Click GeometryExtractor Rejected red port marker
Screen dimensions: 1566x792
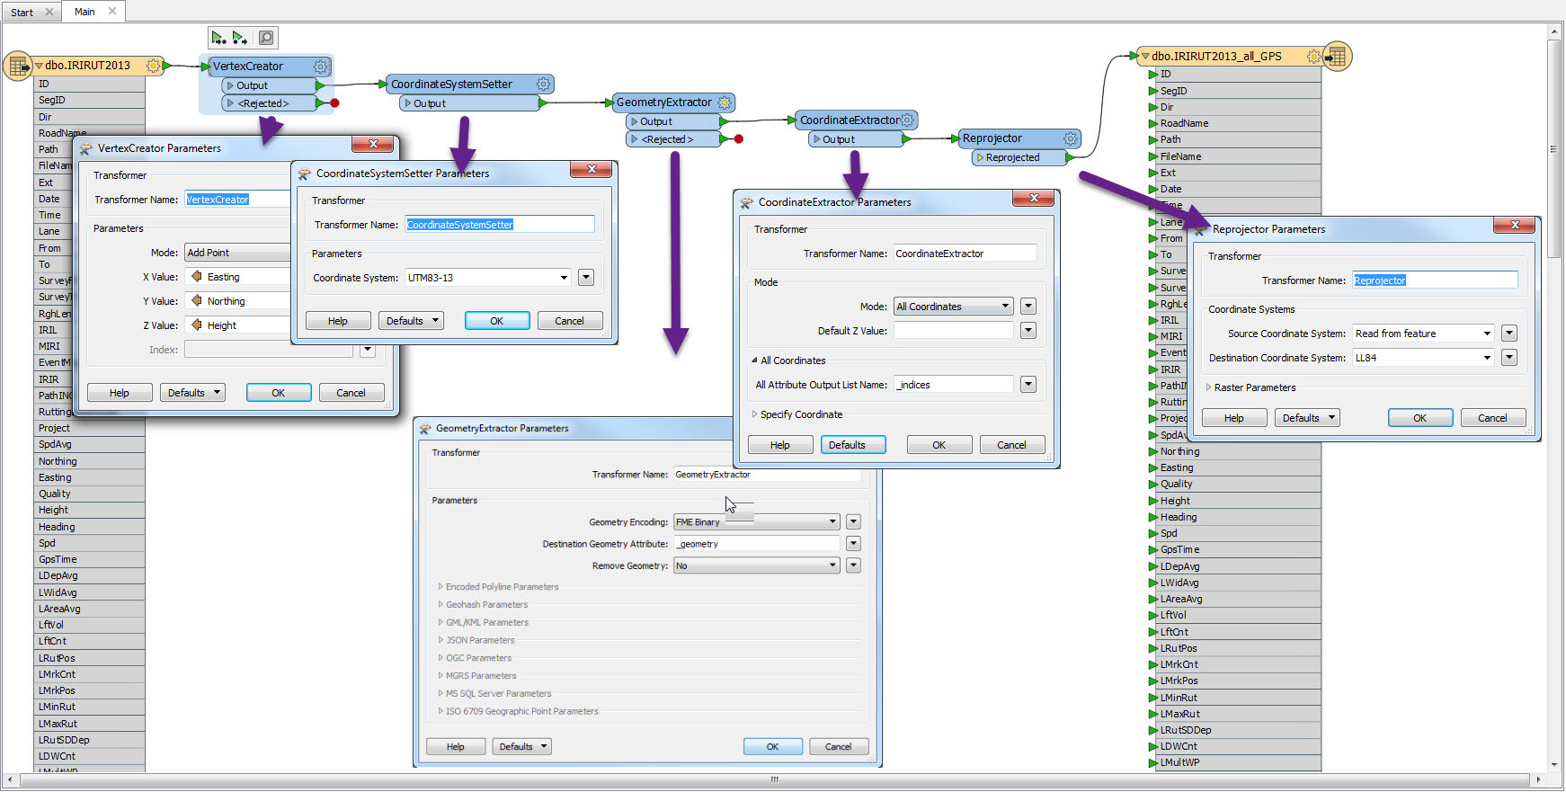click(739, 139)
